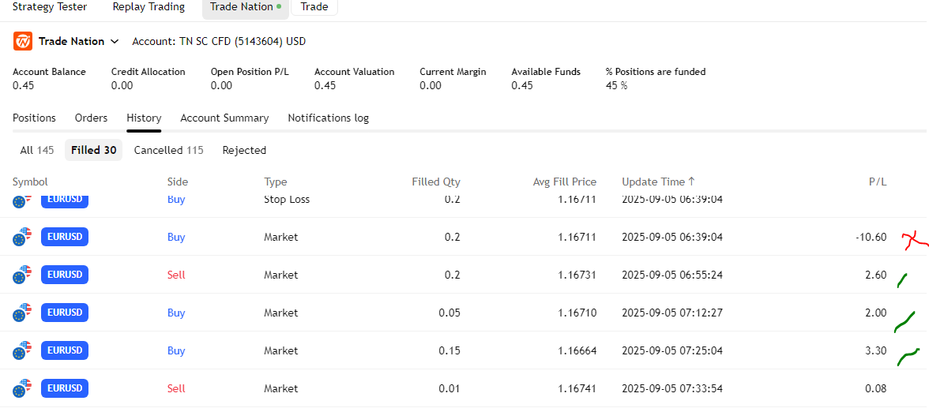Click the EURUSD flag icon in the 2.60 P/L row

[23, 275]
